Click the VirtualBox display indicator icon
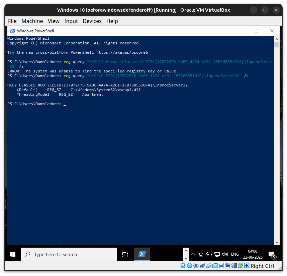287x276 pixels. (x=221, y=266)
